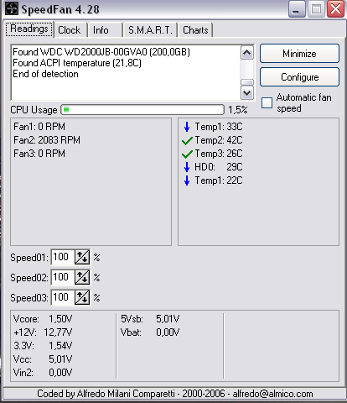347x403 pixels.
Task: Click the Vbat 0,00V reading
Action: click(x=150, y=332)
